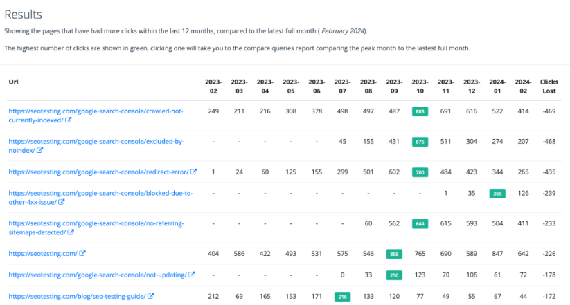570x305 pixels.
Task: Click the Clicks Lost column header
Action: [x=549, y=86]
